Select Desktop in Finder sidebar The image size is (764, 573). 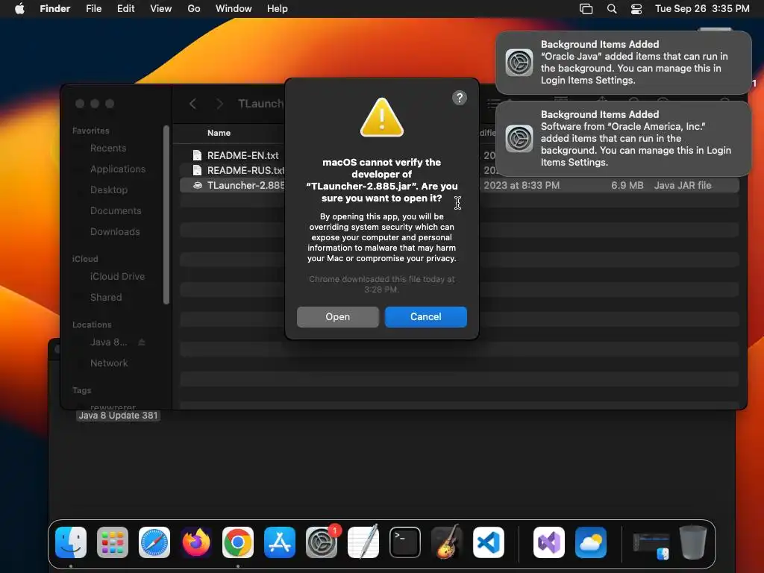click(x=109, y=190)
